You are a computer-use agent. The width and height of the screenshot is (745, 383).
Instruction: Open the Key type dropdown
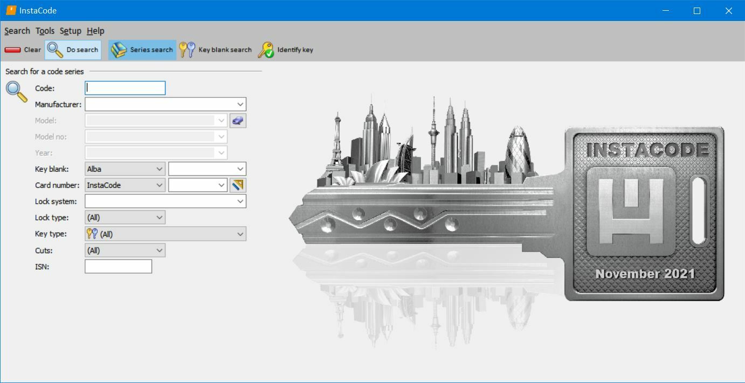(x=165, y=234)
